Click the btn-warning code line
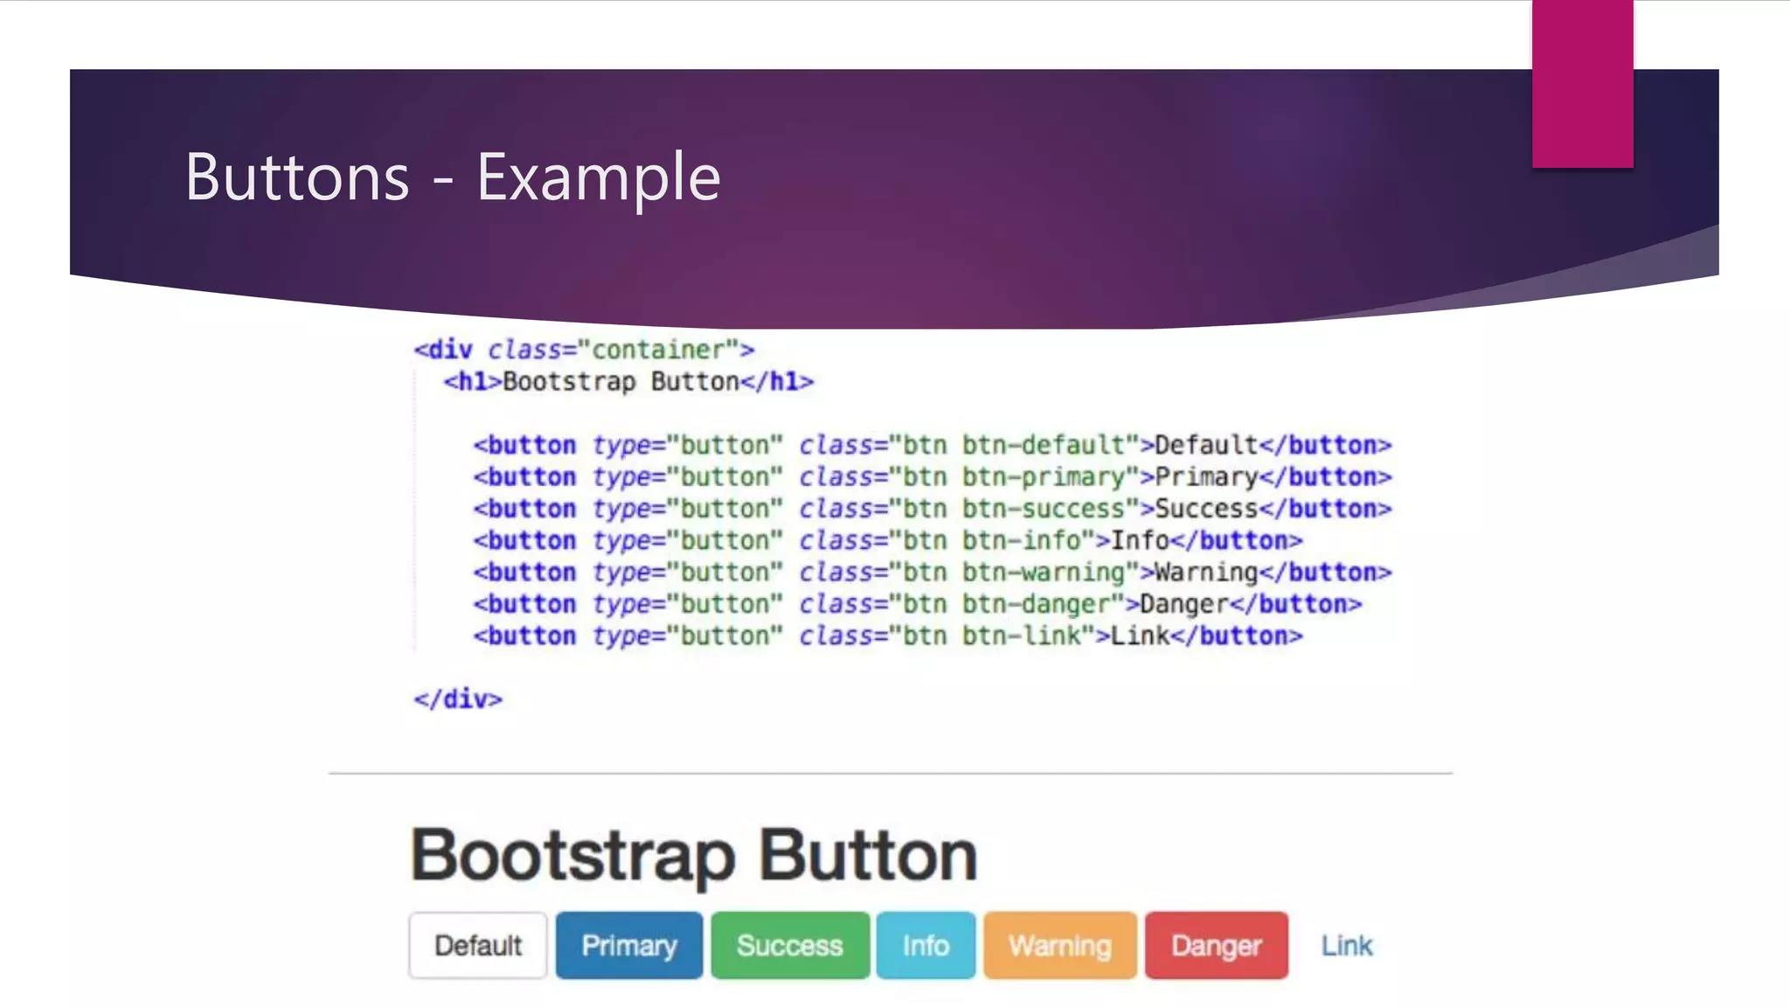 (933, 573)
